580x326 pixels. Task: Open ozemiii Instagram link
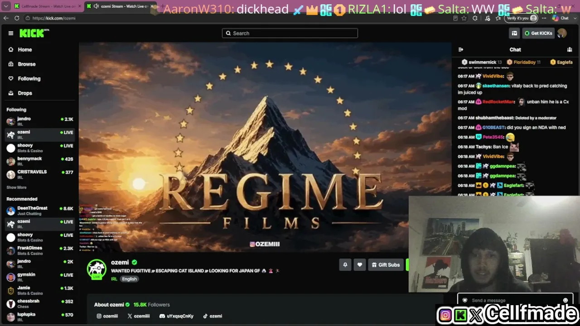coord(107,316)
